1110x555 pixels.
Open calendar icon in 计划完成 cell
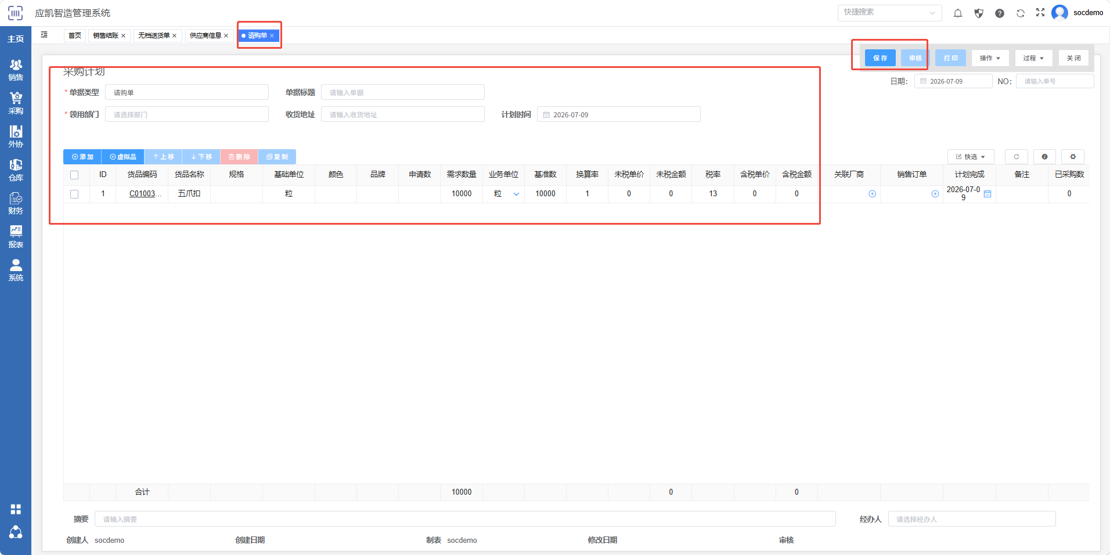tap(988, 194)
